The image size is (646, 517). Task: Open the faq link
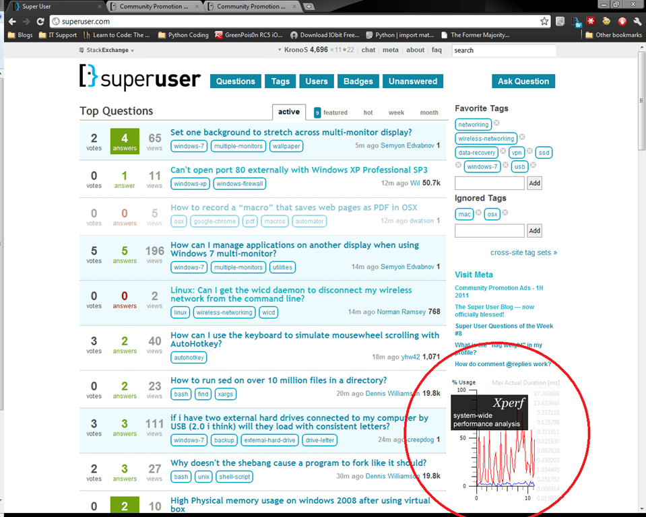click(437, 50)
